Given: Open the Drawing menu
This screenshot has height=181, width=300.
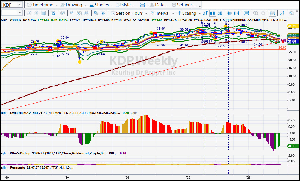Looking at the screenshot, I should pyautogui.click(x=71, y=5).
